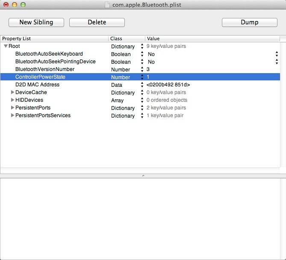286x260 pixels.
Task: Click the Class column header
Action: pyautogui.click(x=127, y=38)
